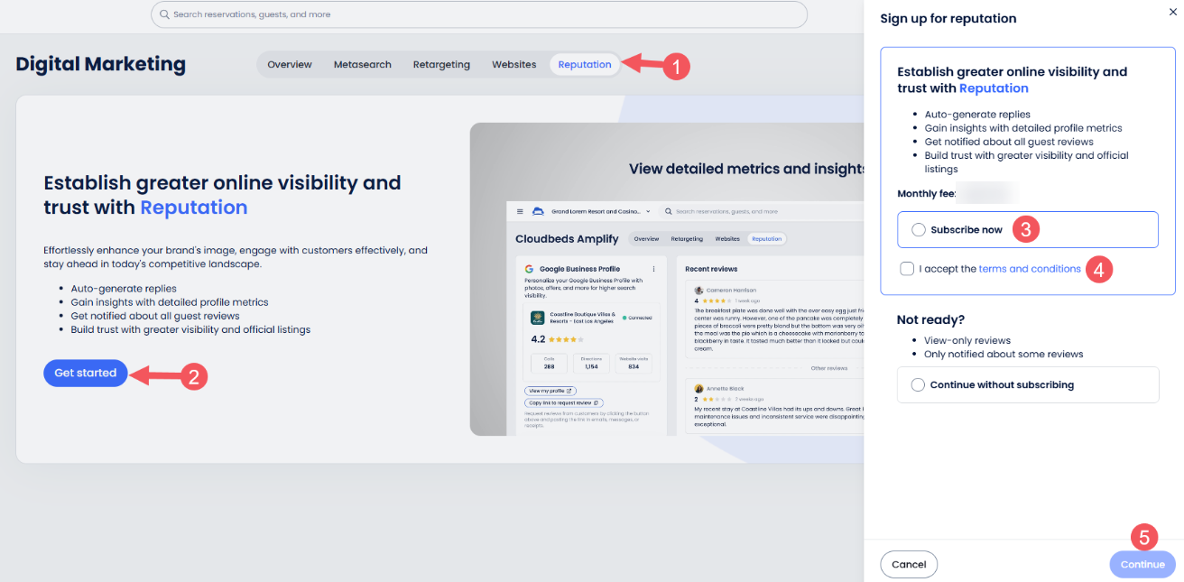Click the Google logo beside Business Profile

tap(529, 269)
